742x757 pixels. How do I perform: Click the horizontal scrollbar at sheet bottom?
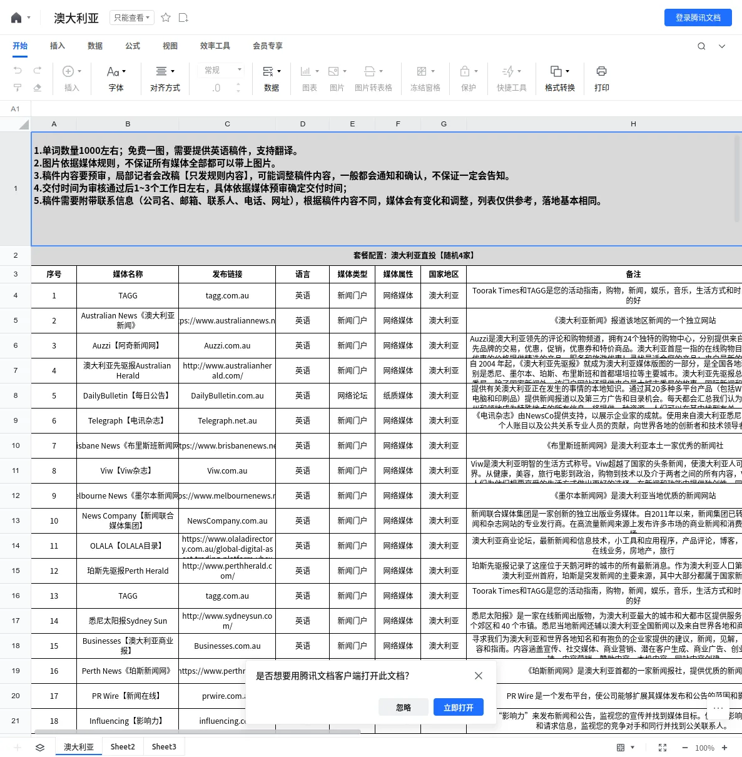coord(198,731)
